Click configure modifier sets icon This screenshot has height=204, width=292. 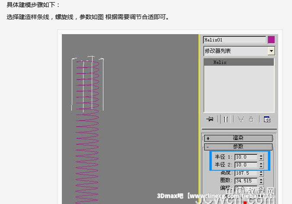tap(267, 119)
